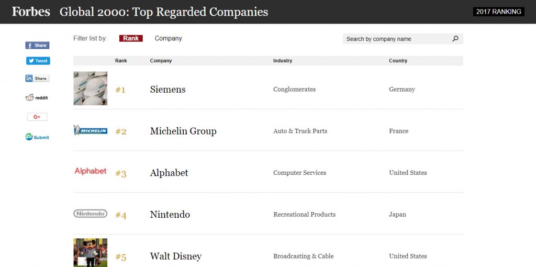Image resolution: width=536 pixels, height=267 pixels.
Task: Sort by the Industry column header
Action: coord(283,61)
